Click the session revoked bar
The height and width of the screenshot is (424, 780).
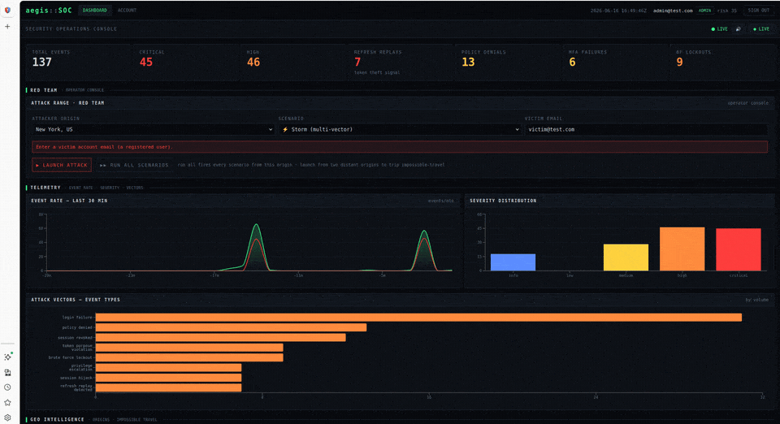(x=220, y=338)
